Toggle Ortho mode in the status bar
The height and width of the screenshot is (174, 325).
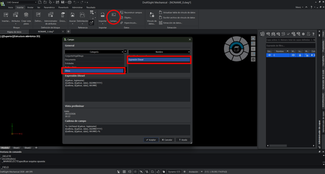(x=130, y=172)
